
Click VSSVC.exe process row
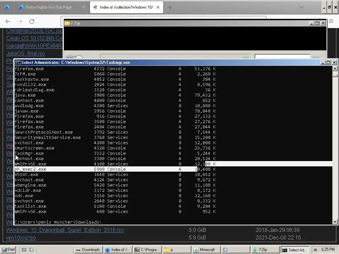[x=115, y=175]
